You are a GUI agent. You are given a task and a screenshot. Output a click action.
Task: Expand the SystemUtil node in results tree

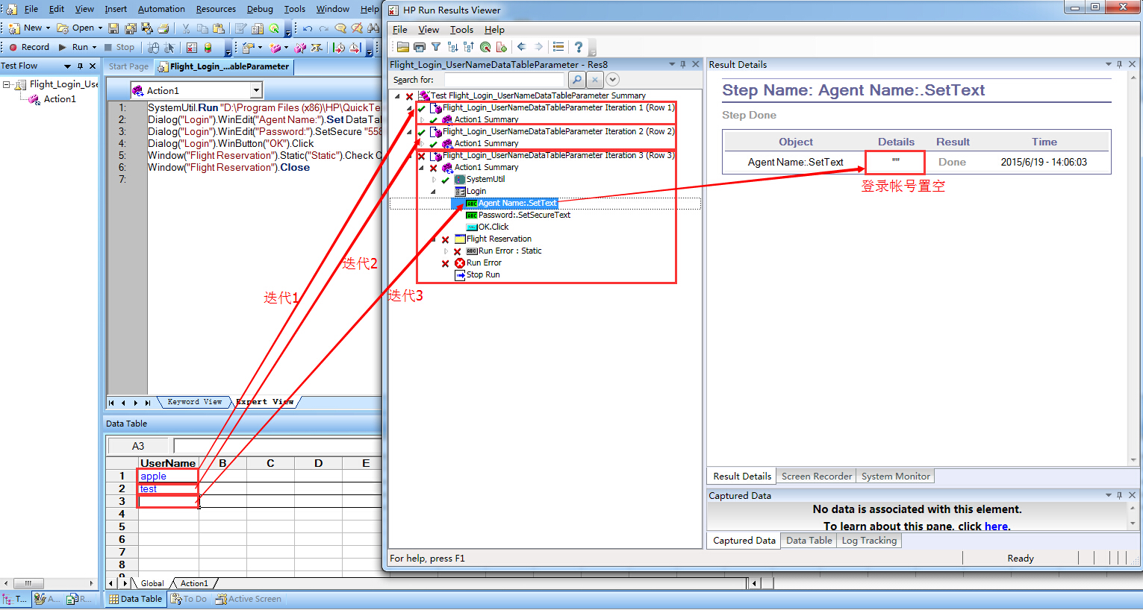[x=434, y=180]
